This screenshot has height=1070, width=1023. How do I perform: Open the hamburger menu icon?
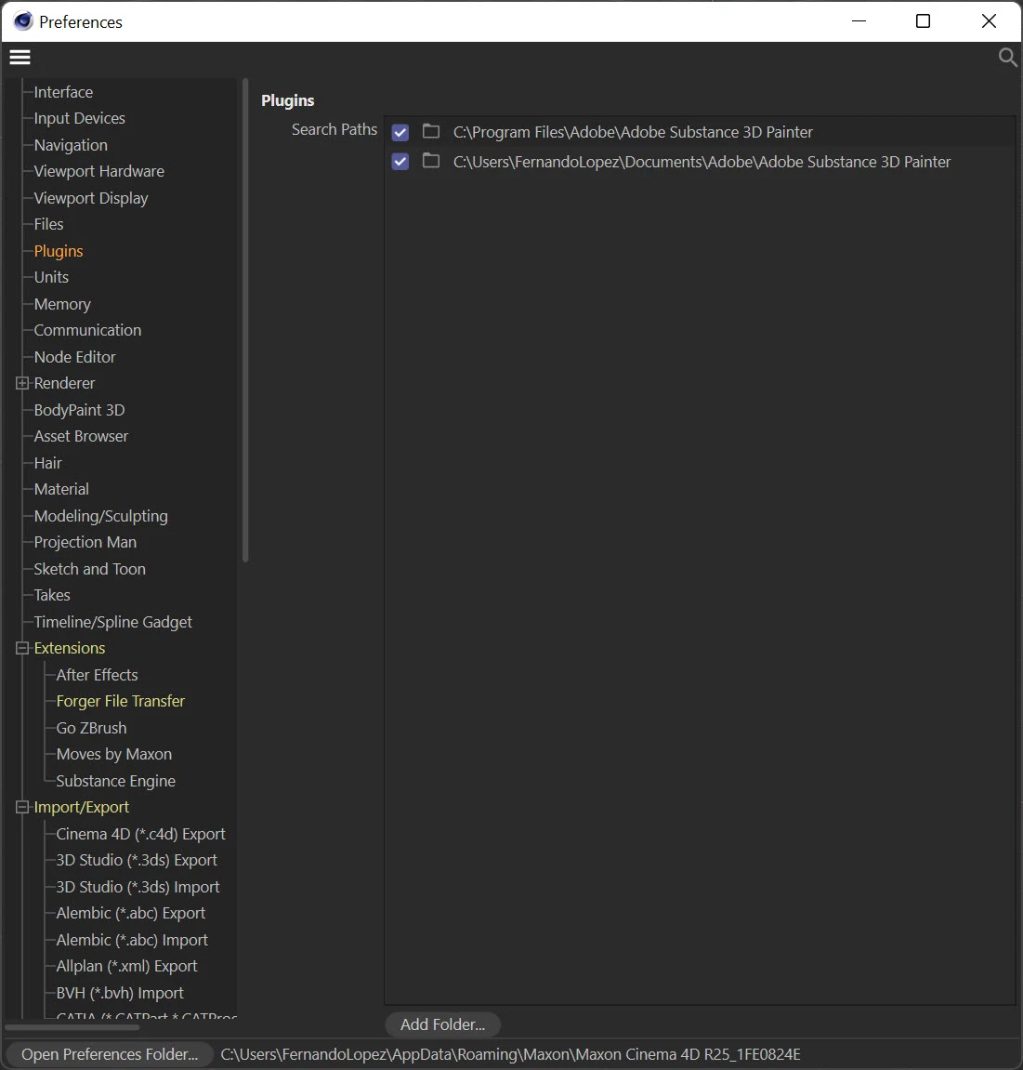click(20, 58)
